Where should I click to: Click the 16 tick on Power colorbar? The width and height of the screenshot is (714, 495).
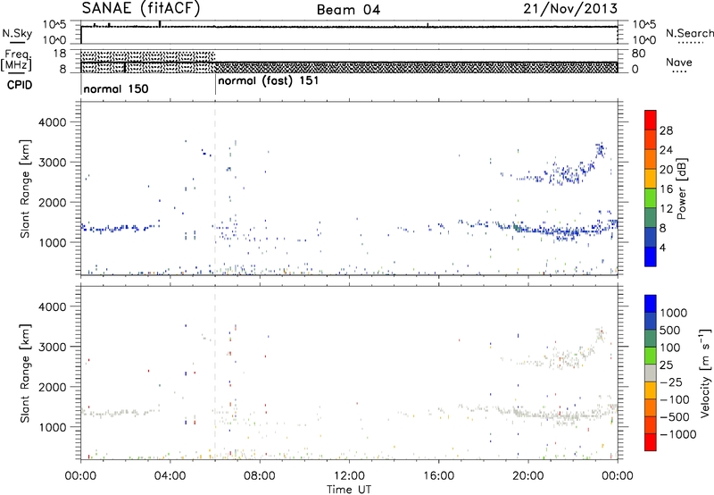pyautogui.click(x=666, y=189)
